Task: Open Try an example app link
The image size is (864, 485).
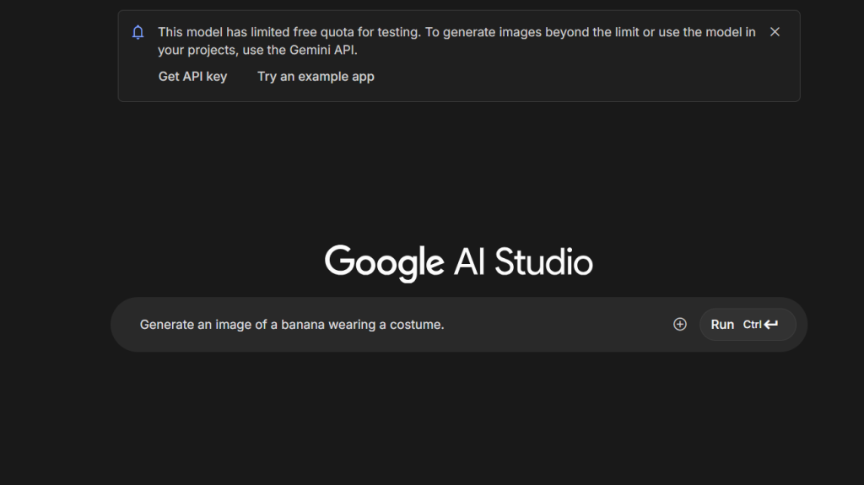Action: (x=316, y=77)
